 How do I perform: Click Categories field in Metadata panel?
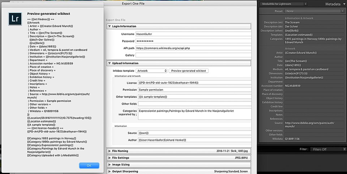point(314,41)
